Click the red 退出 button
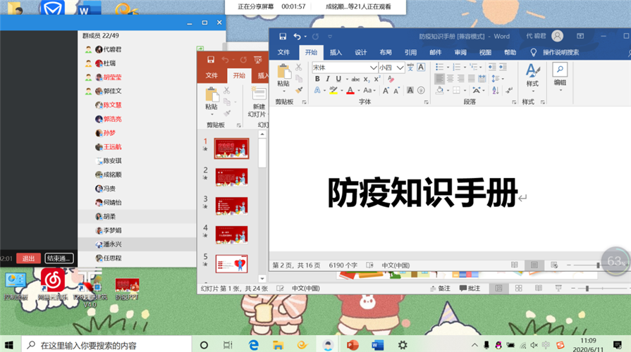The height and width of the screenshot is (352, 631). tap(28, 258)
